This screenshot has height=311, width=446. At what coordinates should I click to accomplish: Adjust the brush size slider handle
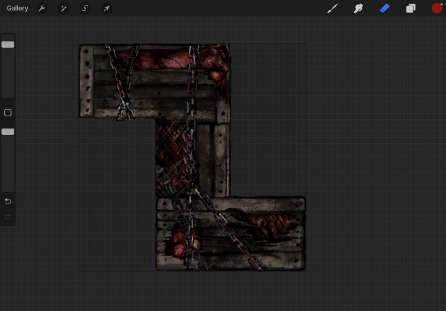(7, 45)
